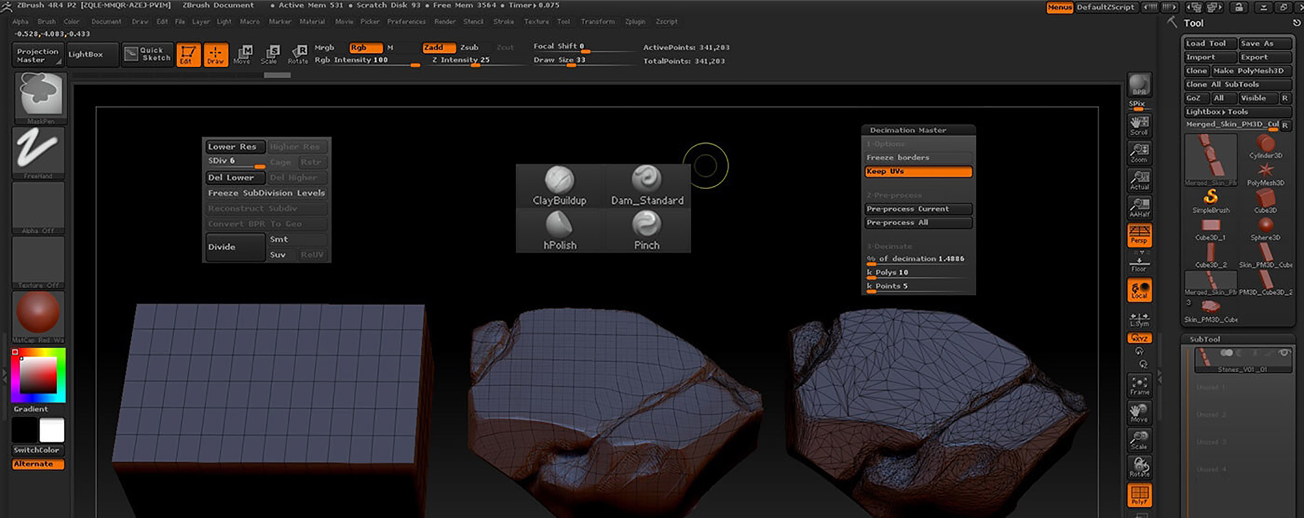Select the PolyMesh3D tool

1265,174
